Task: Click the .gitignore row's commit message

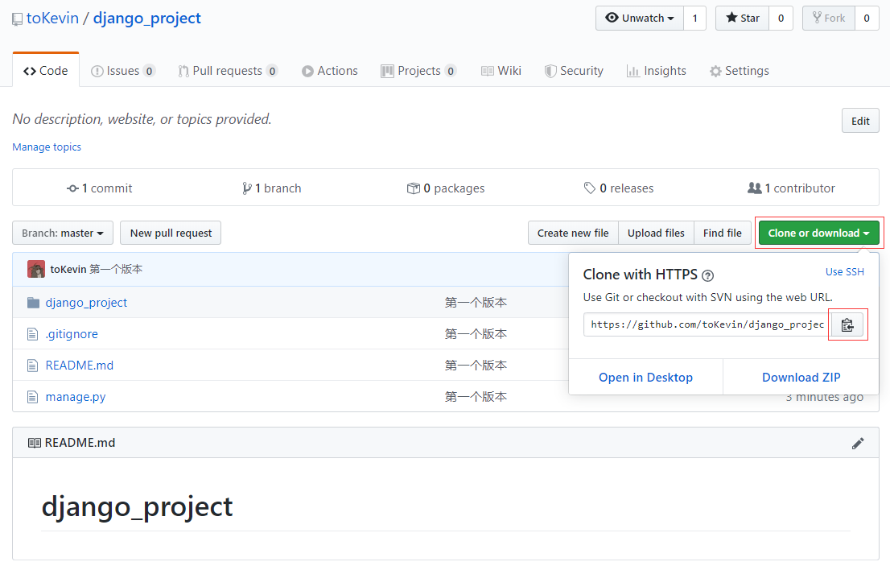Action: pos(476,334)
